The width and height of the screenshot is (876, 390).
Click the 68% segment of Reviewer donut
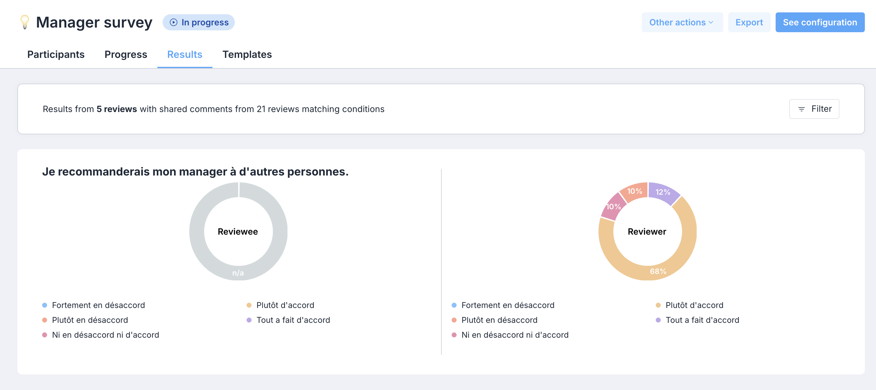(x=658, y=271)
